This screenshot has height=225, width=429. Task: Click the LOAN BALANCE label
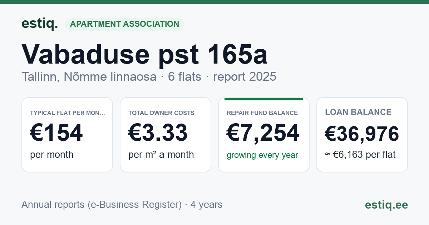[x=358, y=112]
